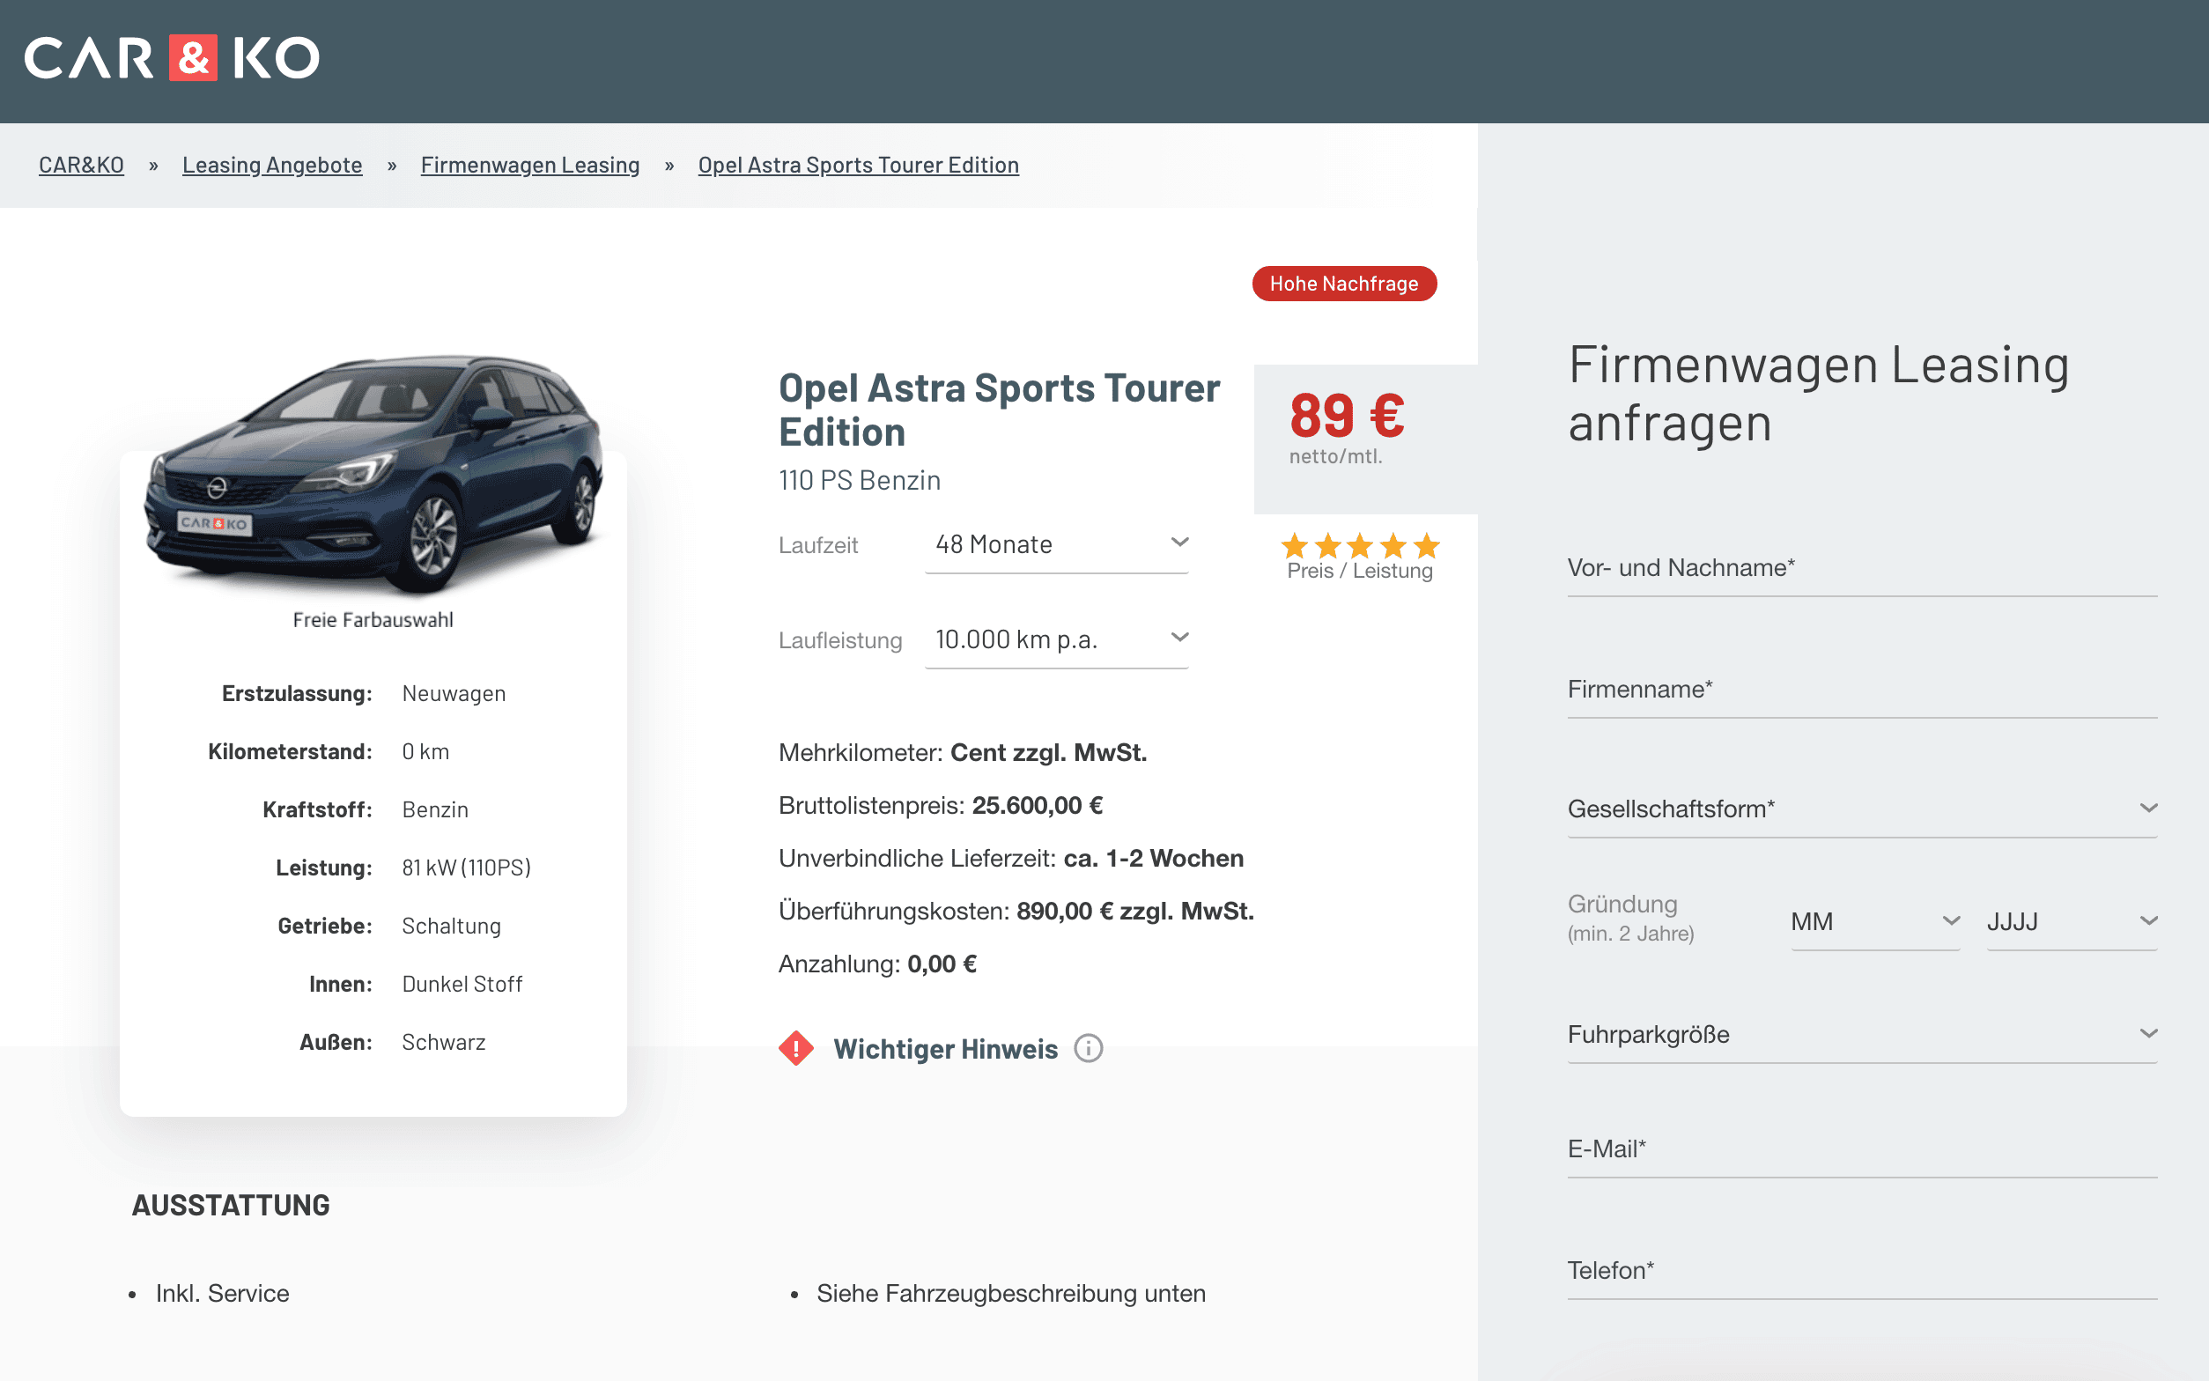This screenshot has height=1381, width=2209.
Task: Click the Firmenname input field
Action: pos(1862,691)
